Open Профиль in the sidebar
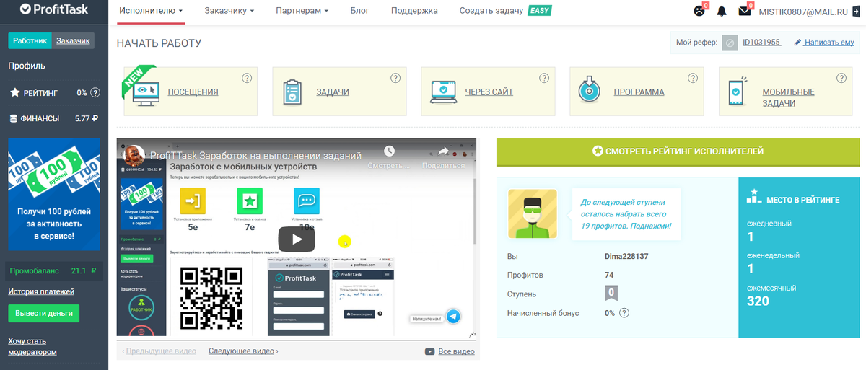866x370 pixels. click(x=27, y=66)
